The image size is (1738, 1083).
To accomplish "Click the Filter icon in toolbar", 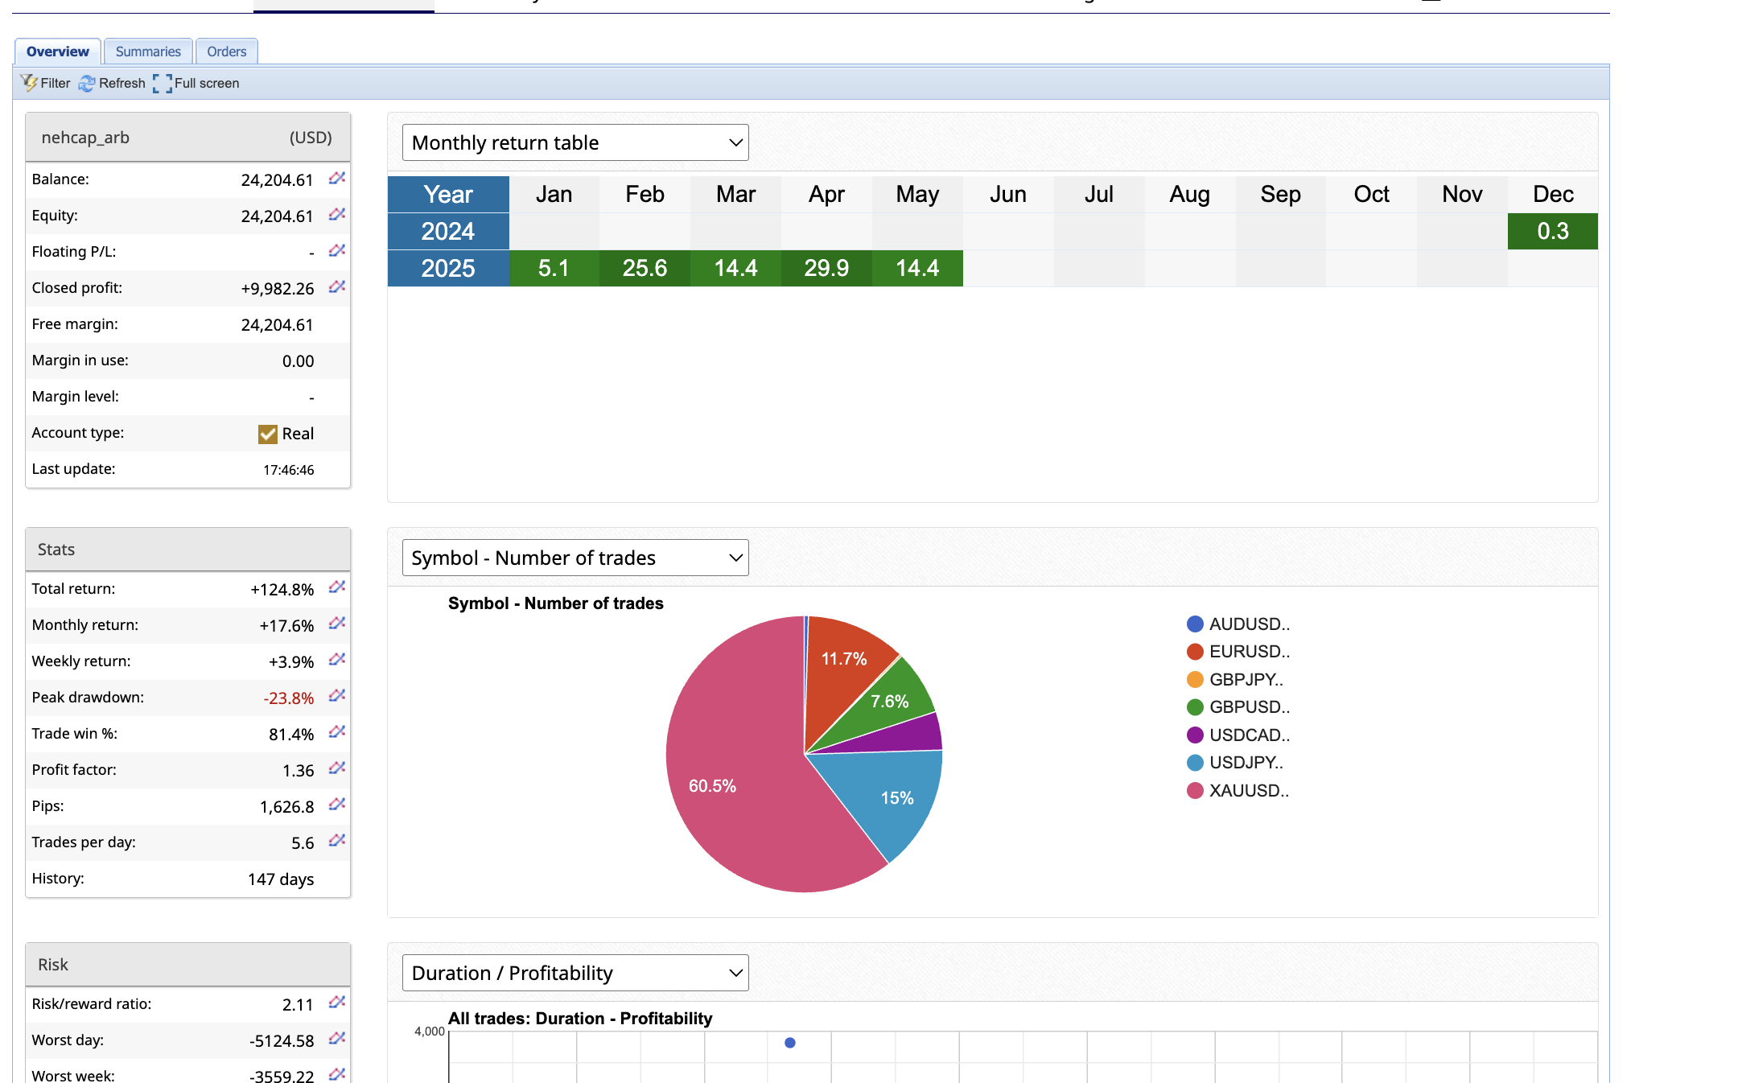I will 30,83.
